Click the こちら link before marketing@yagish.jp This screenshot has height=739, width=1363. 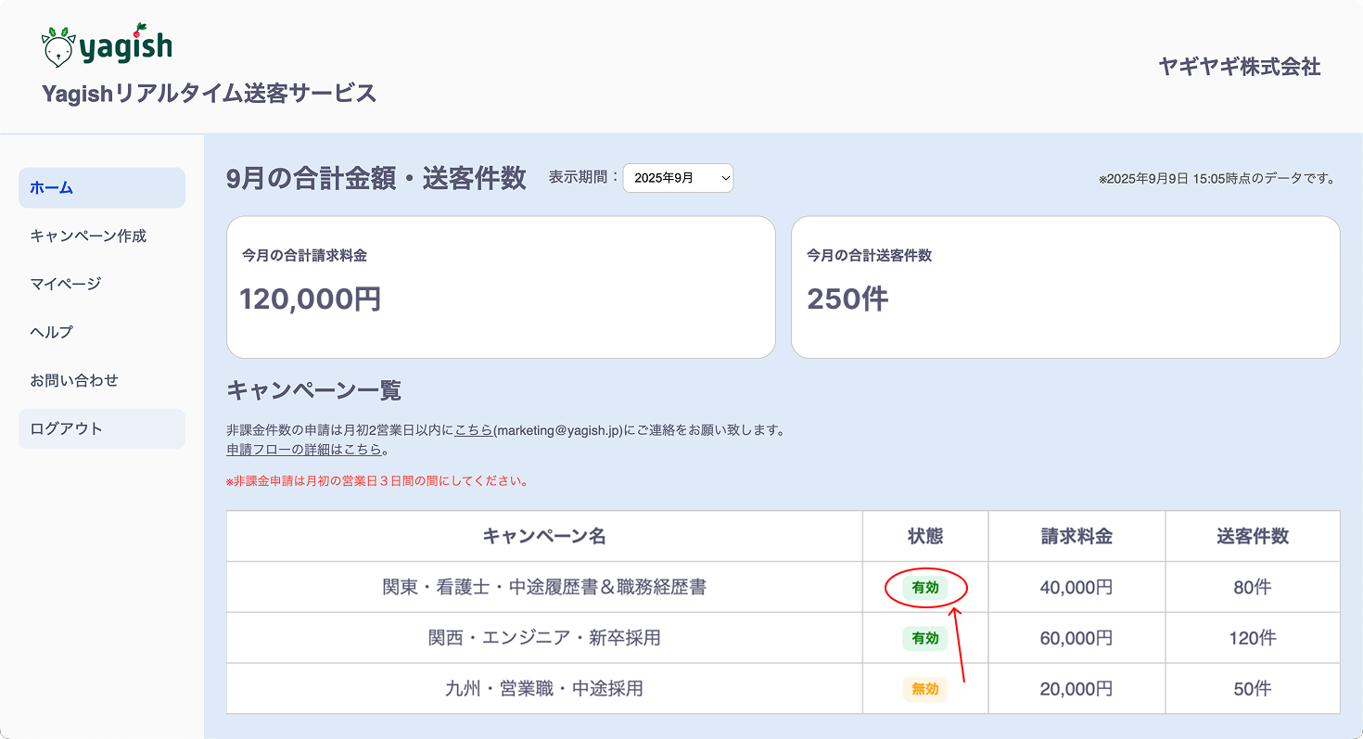(473, 430)
